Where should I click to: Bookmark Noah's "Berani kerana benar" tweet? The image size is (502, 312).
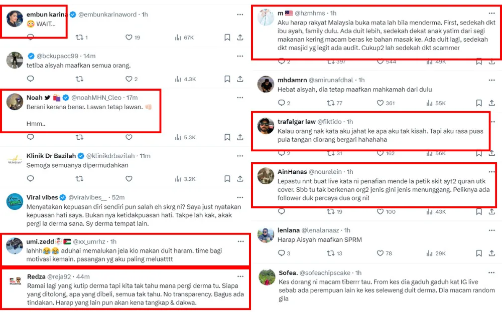click(x=227, y=137)
